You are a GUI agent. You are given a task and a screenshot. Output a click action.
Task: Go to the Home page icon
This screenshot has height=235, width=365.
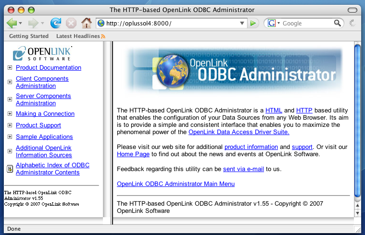click(87, 23)
